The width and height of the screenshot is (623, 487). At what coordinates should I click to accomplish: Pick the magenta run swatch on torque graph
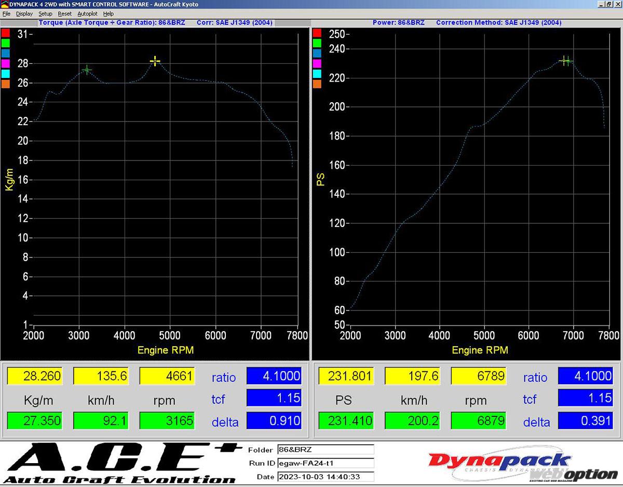5,63
